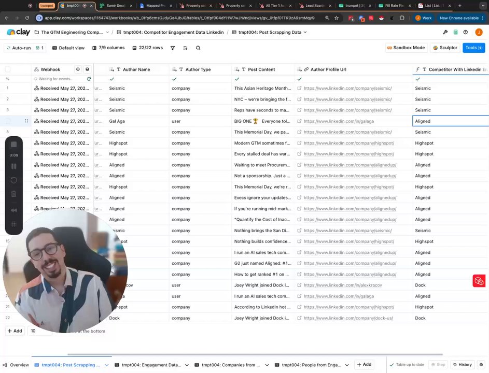Toggle Auto-run
Screen dimensions: 489x373
[19, 48]
